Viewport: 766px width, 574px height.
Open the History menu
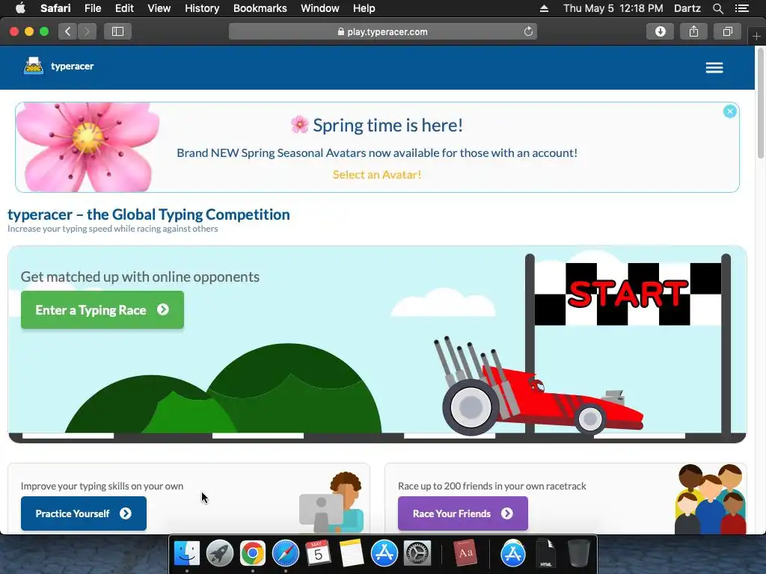202,8
